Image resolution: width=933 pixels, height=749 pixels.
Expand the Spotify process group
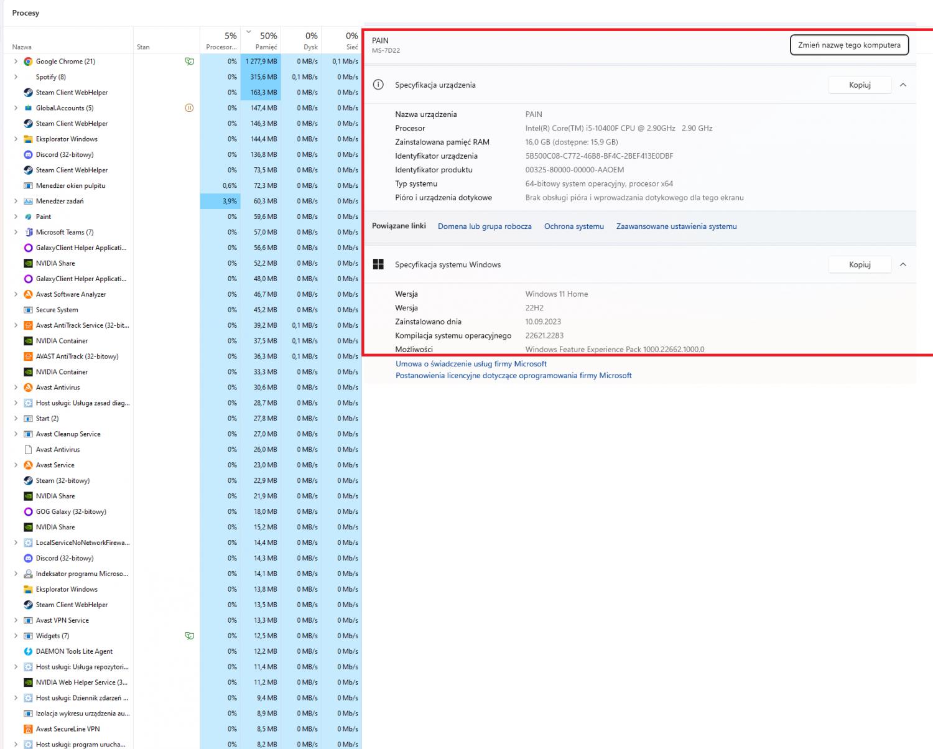pyautogui.click(x=16, y=77)
